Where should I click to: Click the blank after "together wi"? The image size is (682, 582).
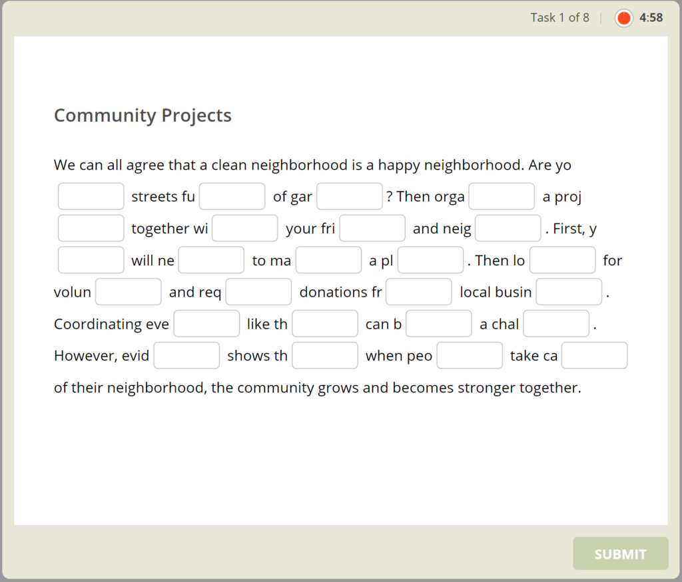(x=245, y=228)
